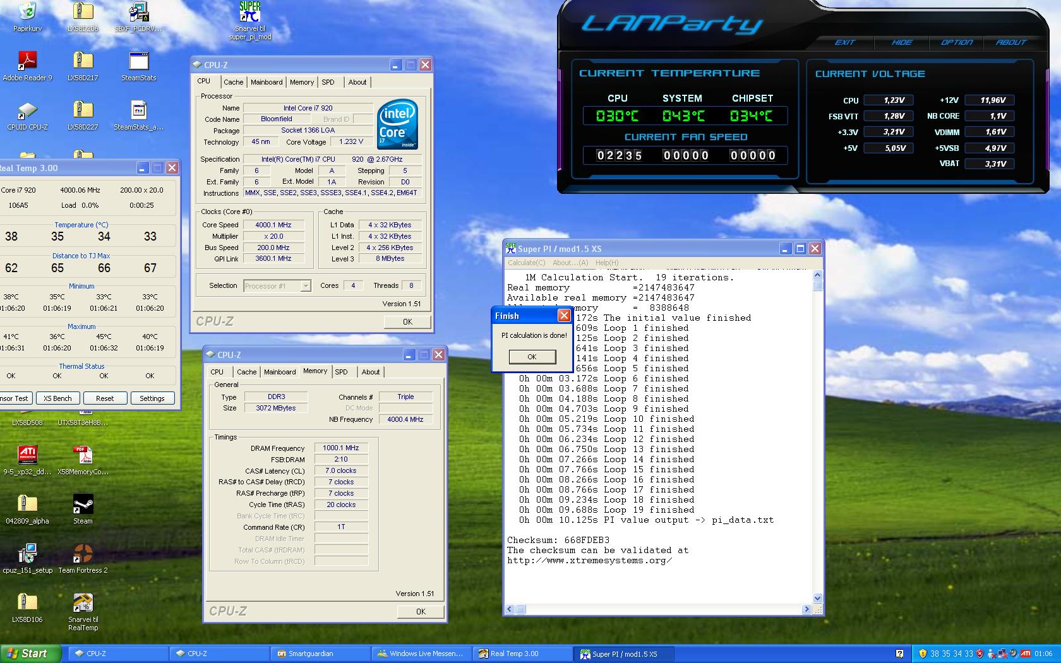This screenshot has width=1061, height=663.
Task: Open OPTION in LANParty panel
Action: click(x=957, y=42)
